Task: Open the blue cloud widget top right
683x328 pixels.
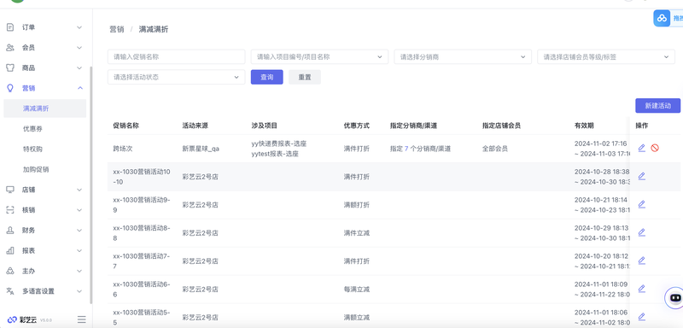Action: [662, 18]
